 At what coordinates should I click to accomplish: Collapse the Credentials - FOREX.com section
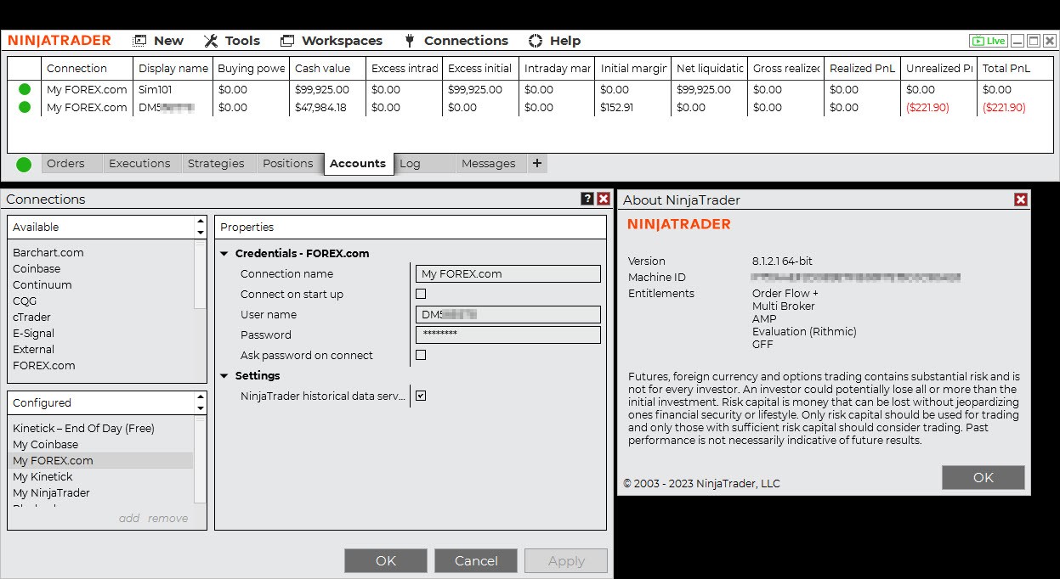tap(224, 254)
